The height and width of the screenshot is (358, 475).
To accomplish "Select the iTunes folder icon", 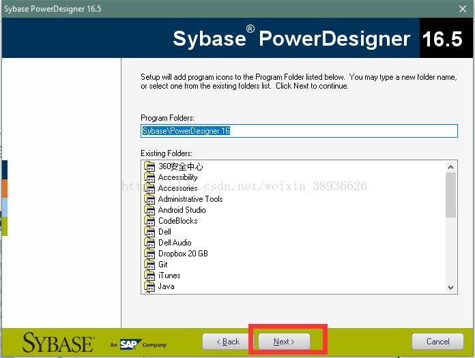I will pyautogui.click(x=149, y=275).
